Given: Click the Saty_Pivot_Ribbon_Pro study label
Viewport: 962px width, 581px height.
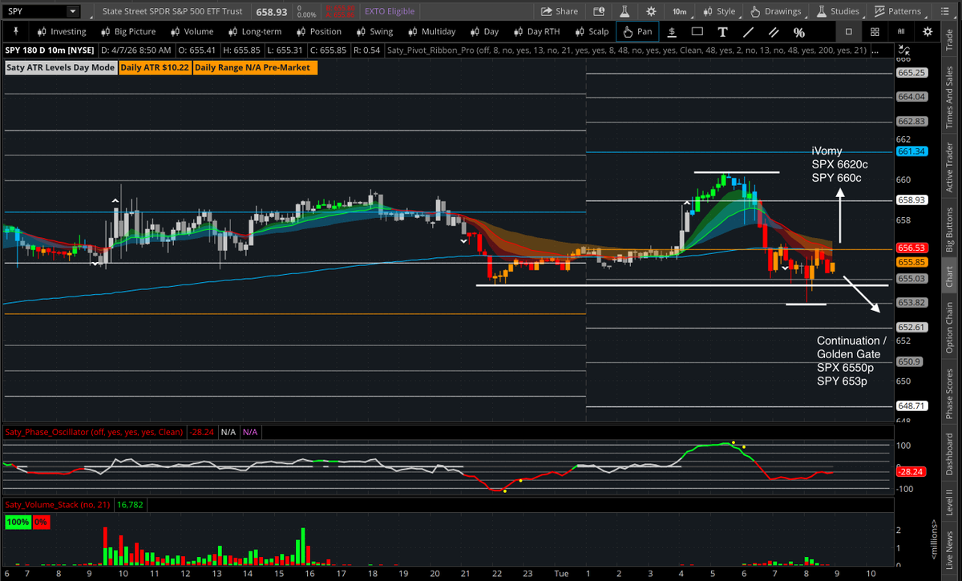Looking at the screenshot, I should (627, 50).
